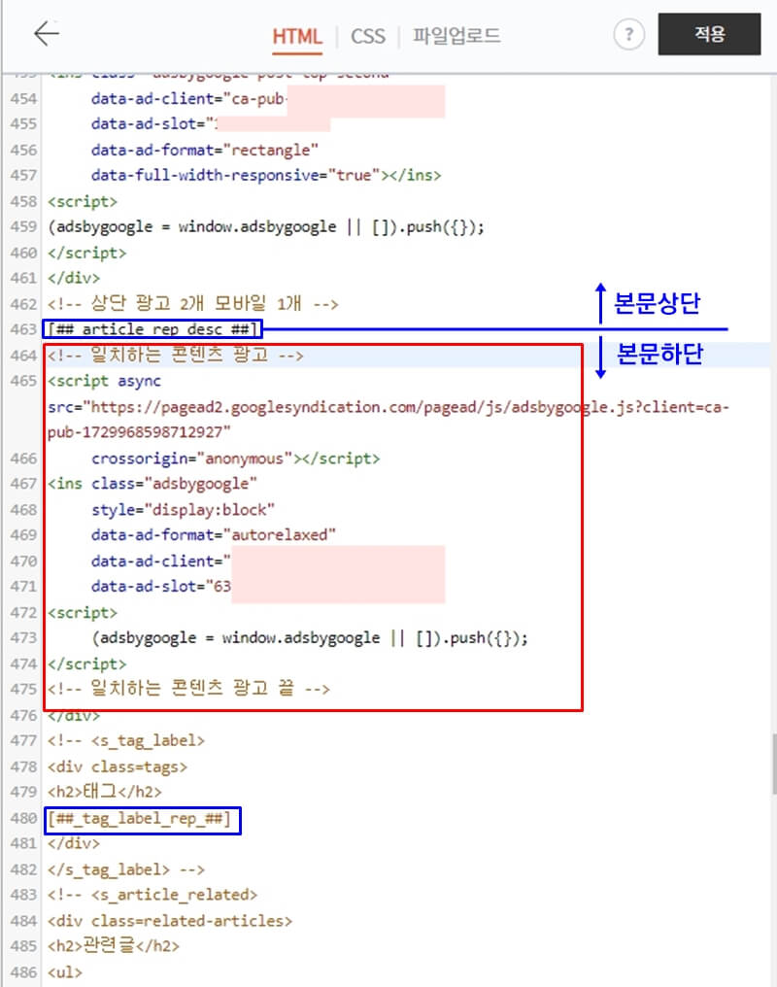Place cursor on line 458 <script> tag
The image size is (777, 987).
coord(83,201)
